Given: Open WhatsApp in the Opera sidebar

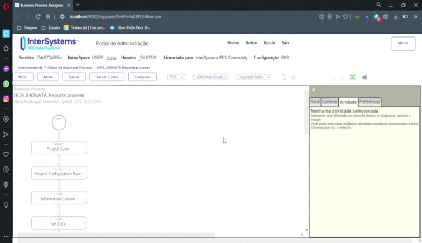Looking at the screenshot, I should coord(6,83).
